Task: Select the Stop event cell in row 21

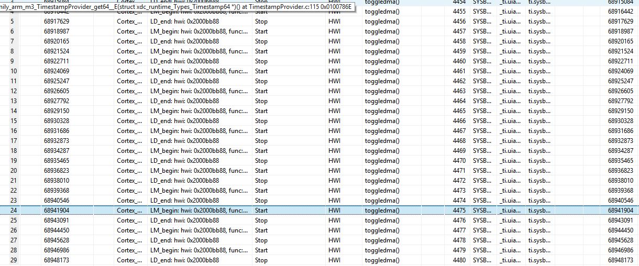Action: click(261, 181)
